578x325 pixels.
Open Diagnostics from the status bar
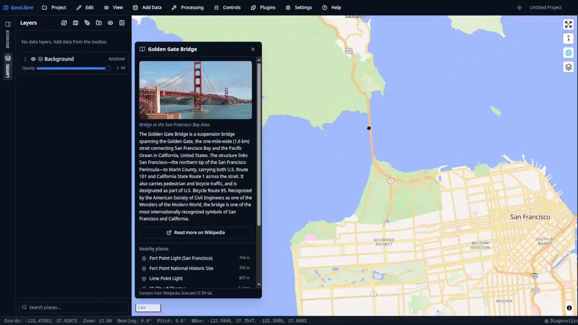click(x=561, y=321)
